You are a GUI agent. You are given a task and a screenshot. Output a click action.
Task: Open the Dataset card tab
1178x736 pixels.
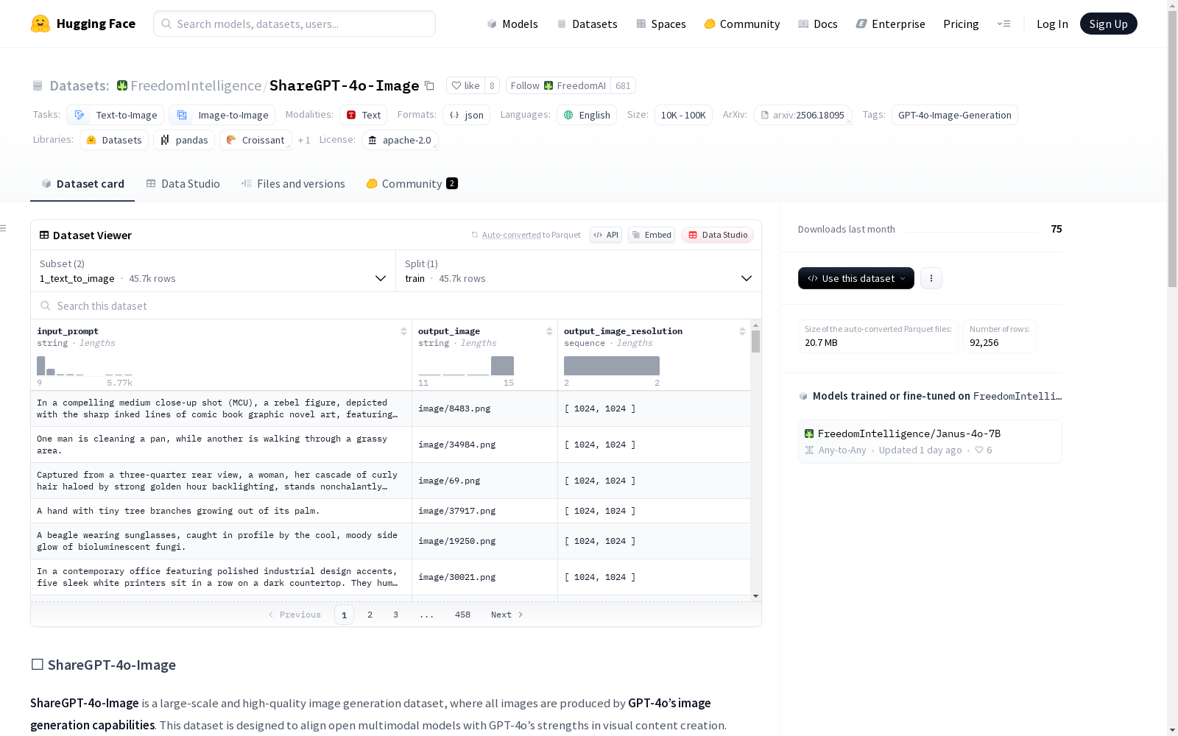pos(82,184)
